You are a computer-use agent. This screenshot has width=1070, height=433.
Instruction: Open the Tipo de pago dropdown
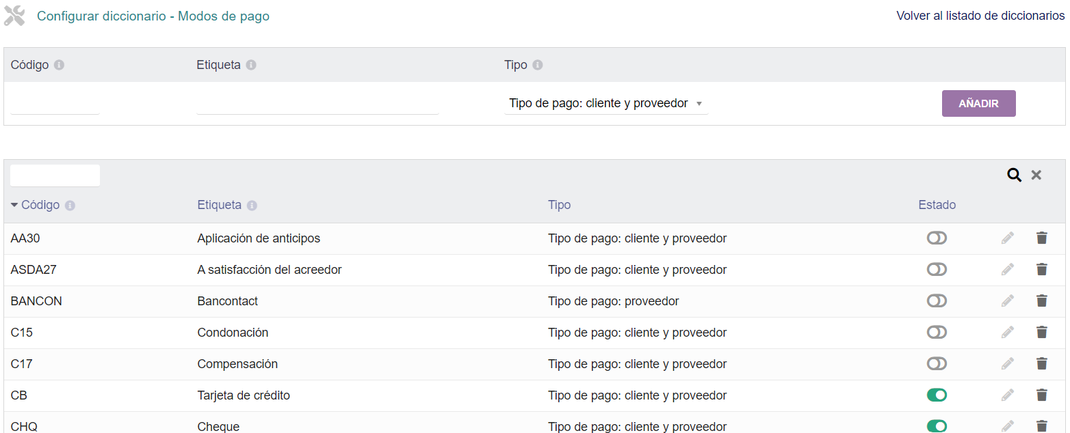click(605, 104)
